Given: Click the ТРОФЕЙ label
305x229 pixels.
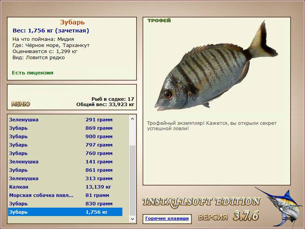Looking at the screenshot, I should pyautogui.click(x=159, y=21).
